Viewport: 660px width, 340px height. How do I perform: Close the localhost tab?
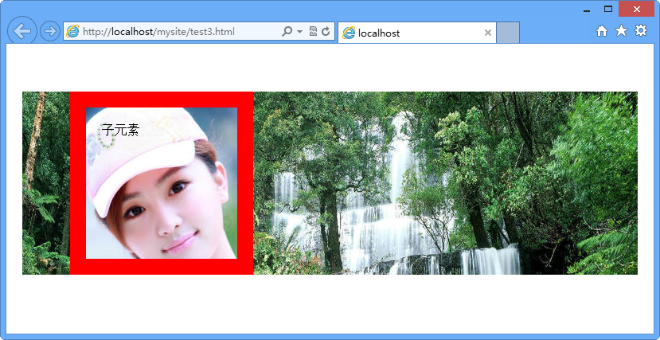[x=488, y=33]
